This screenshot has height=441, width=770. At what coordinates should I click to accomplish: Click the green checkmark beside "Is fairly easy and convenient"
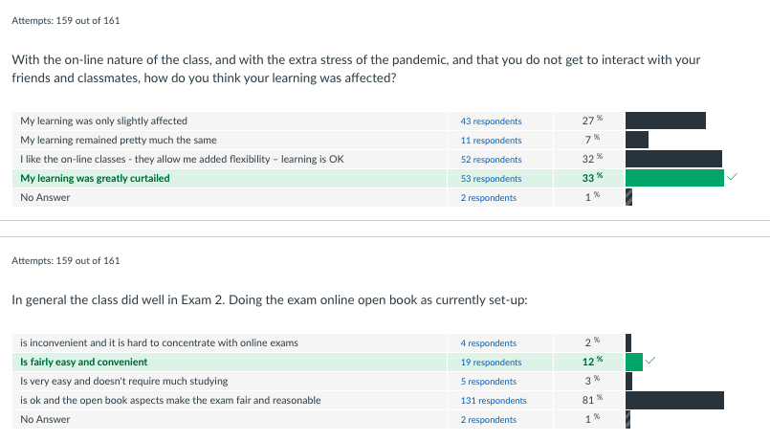pyautogui.click(x=650, y=362)
